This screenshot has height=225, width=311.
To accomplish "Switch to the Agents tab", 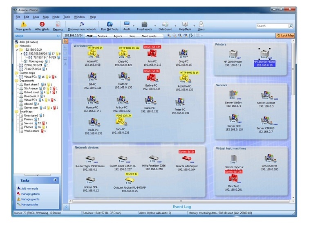I will (118, 36).
